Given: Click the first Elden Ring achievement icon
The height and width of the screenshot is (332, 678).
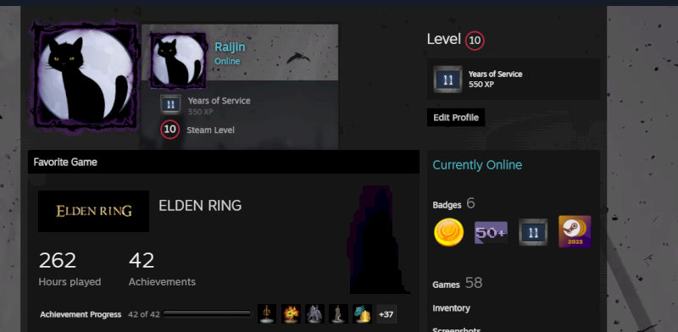Looking at the screenshot, I should coord(267,314).
